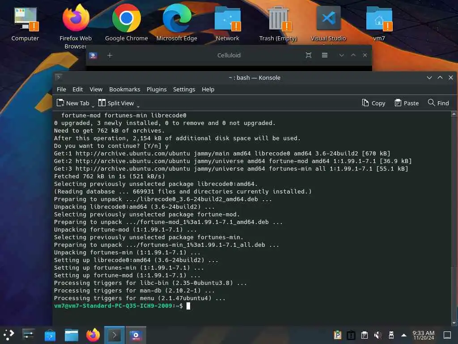
Task: Click the clipboard tray icon
Action: pos(364,335)
